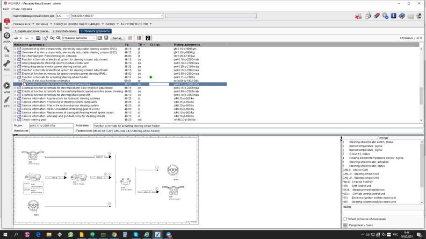Sort by 'Номер документа' column header

(x=200, y=44)
